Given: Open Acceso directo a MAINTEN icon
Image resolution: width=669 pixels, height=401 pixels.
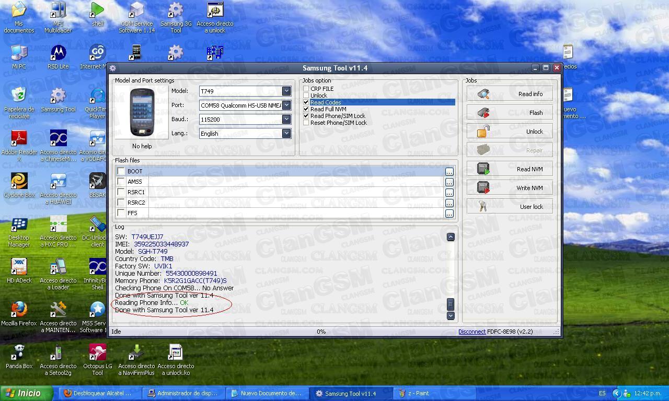Looking at the screenshot, I should (x=58, y=317).
